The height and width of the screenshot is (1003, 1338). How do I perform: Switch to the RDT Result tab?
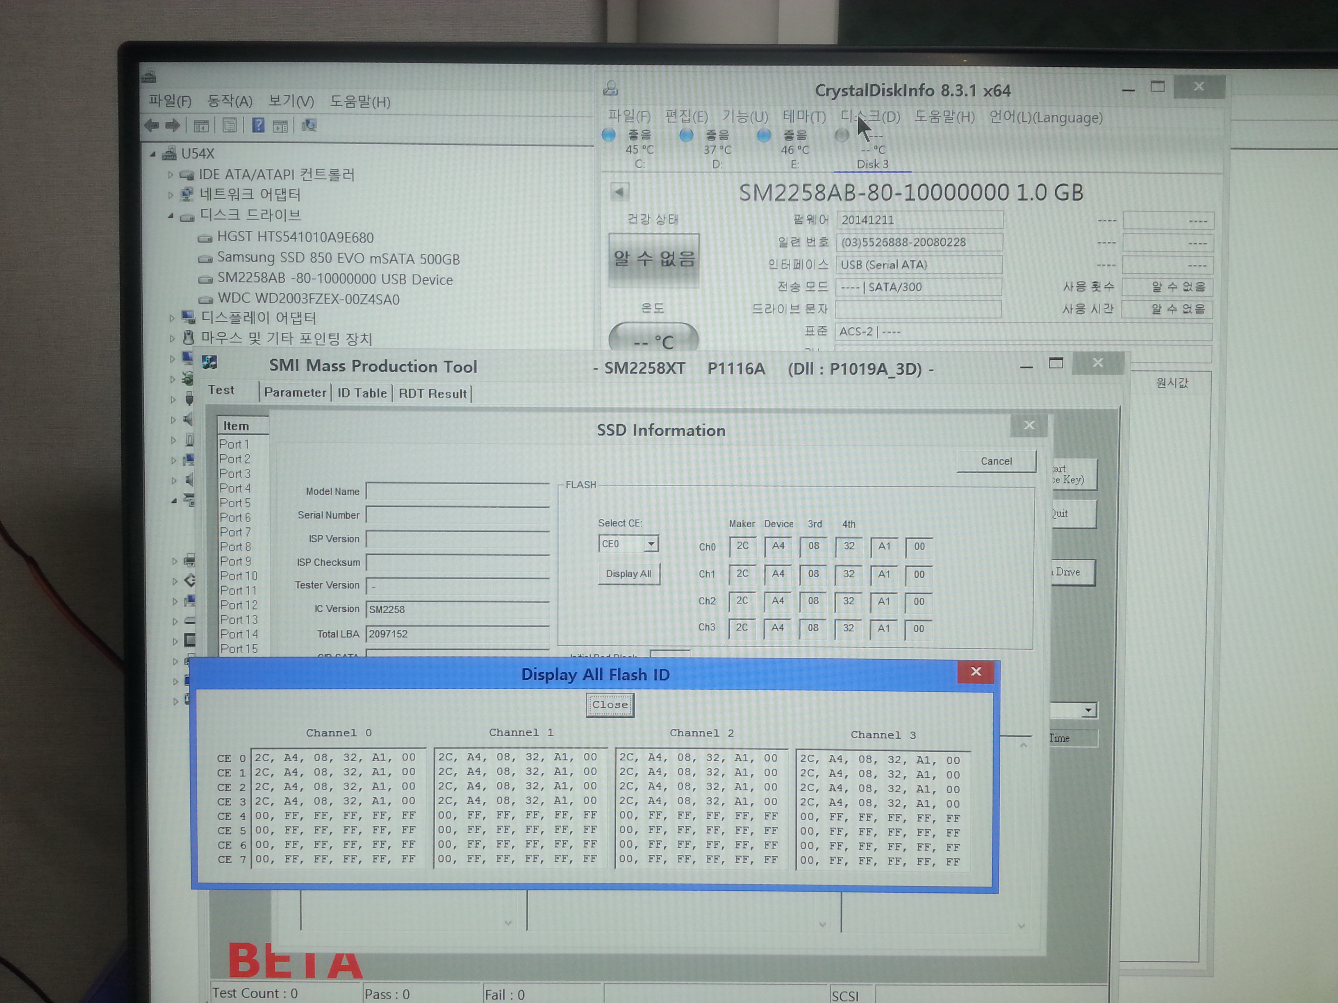(432, 394)
